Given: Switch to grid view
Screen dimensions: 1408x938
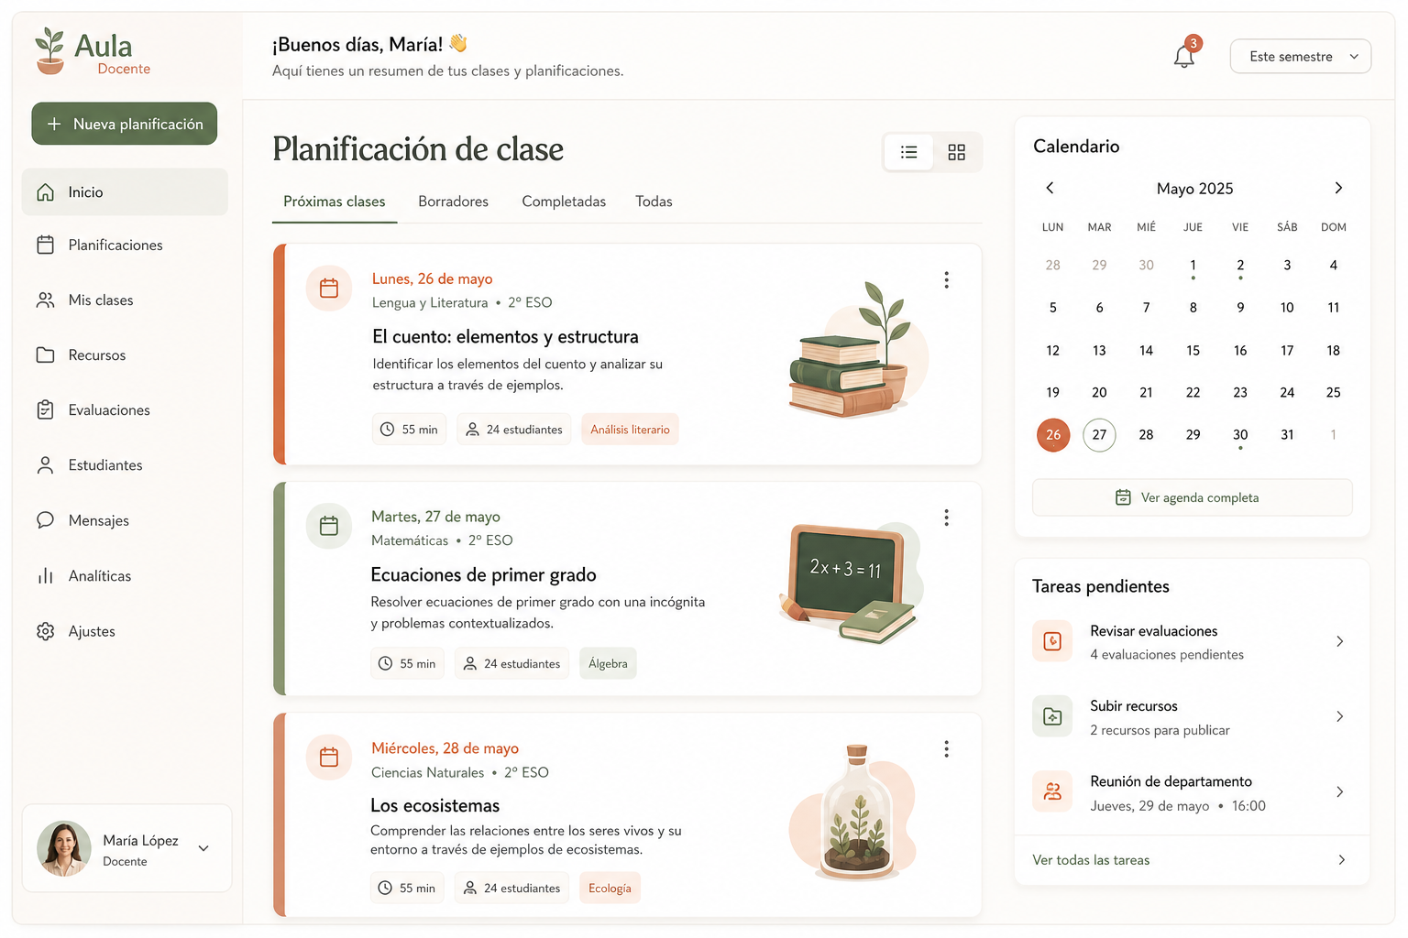Looking at the screenshot, I should [956, 152].
